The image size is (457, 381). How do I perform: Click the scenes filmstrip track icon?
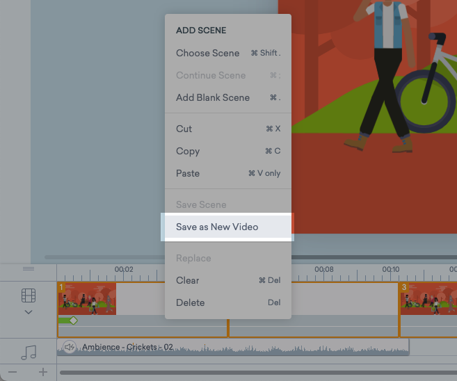pyautogui.click(x=29, y=295)
